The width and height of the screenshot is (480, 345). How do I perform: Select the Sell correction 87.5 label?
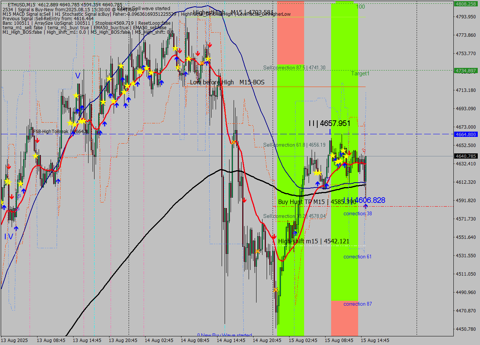[x=294, y=67]
